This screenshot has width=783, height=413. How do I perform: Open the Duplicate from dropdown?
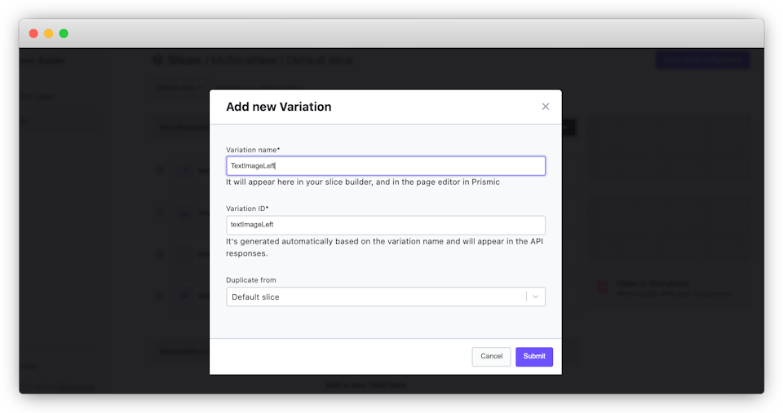pyautogui.click(x=386, y=297)
